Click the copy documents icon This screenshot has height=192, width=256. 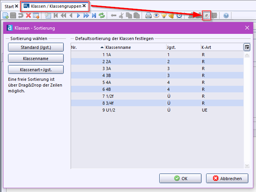click(129, 15)
